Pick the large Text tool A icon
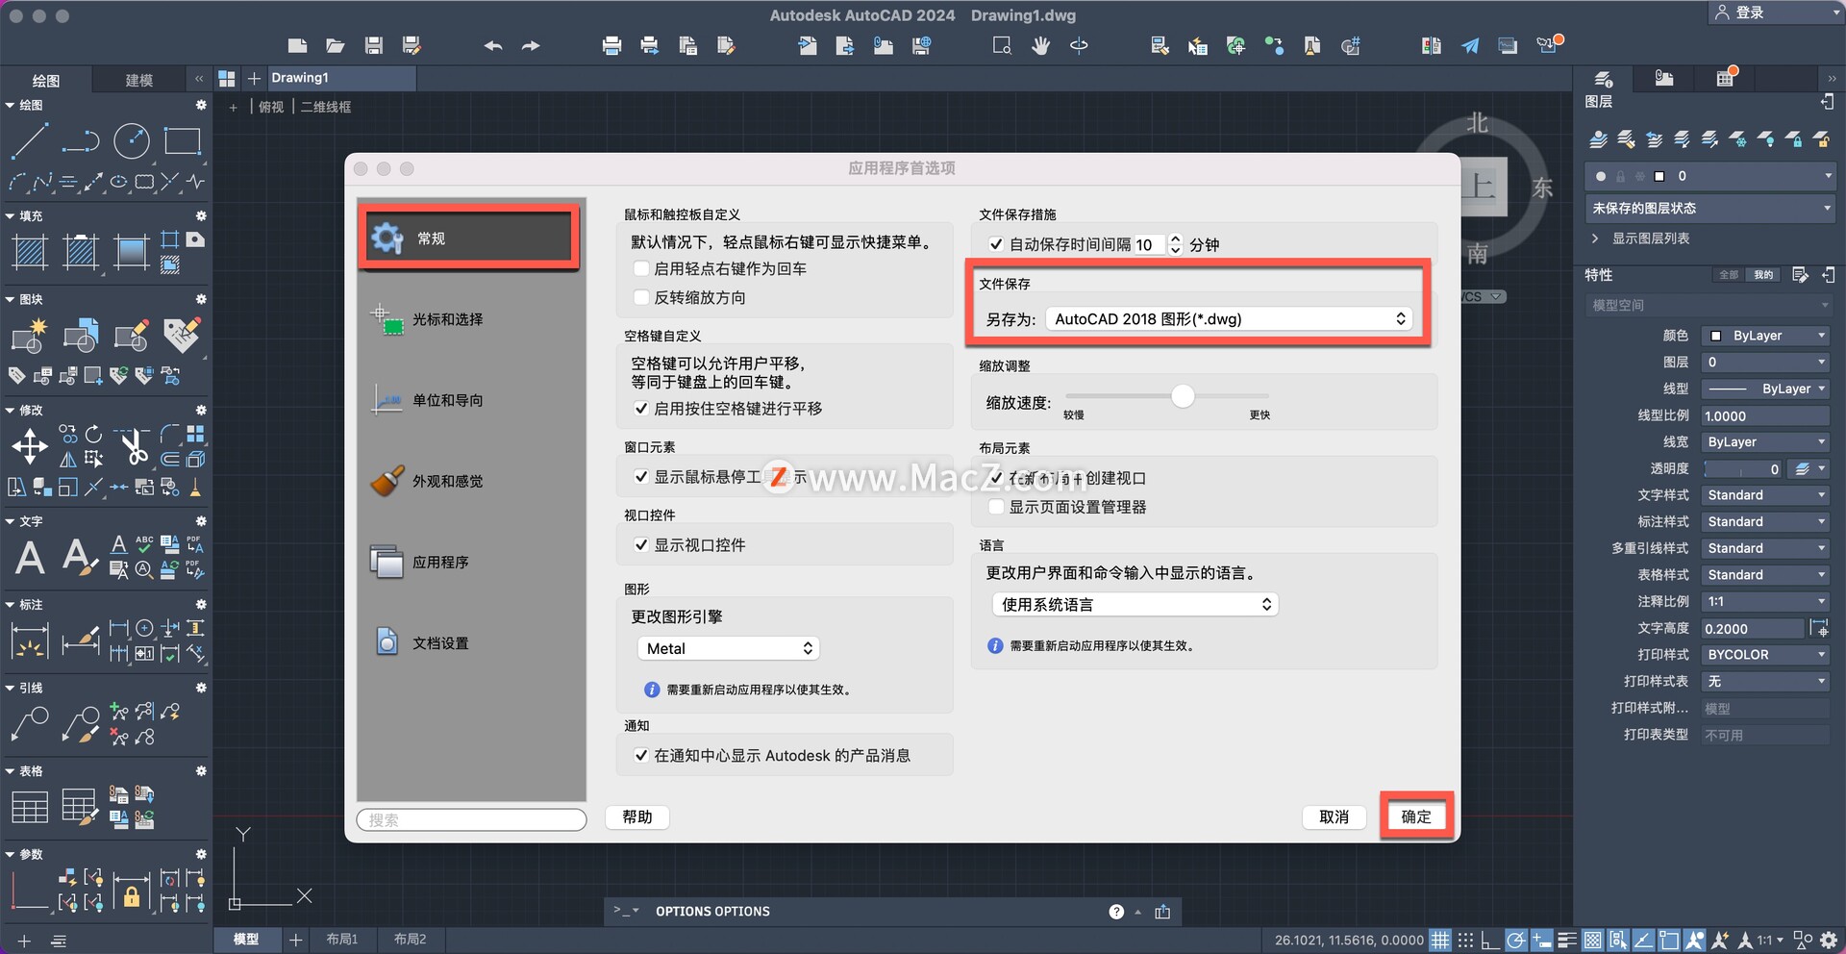1846x954 pixels. pos(30,557)
